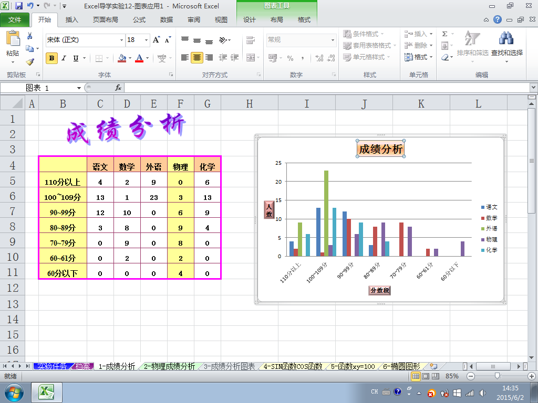Image resolution: width=538 pixels, height=403 pixels.
Task: Toggle Italic formatting
Action: click(64, 58)
